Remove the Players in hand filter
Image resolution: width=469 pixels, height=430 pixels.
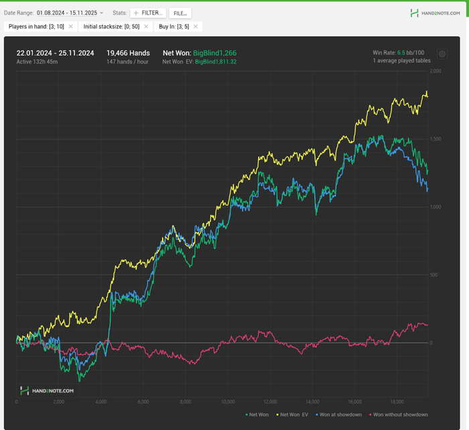coord(70,26)
